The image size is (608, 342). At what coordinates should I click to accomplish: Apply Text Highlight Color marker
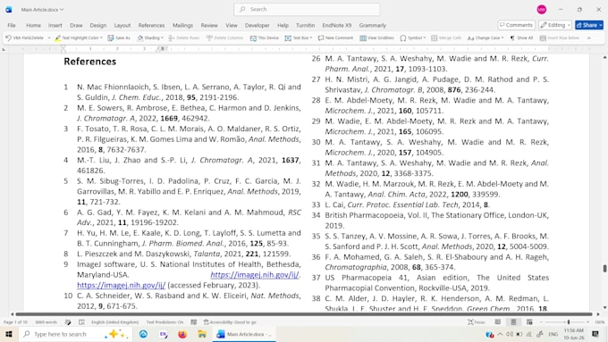58,38
